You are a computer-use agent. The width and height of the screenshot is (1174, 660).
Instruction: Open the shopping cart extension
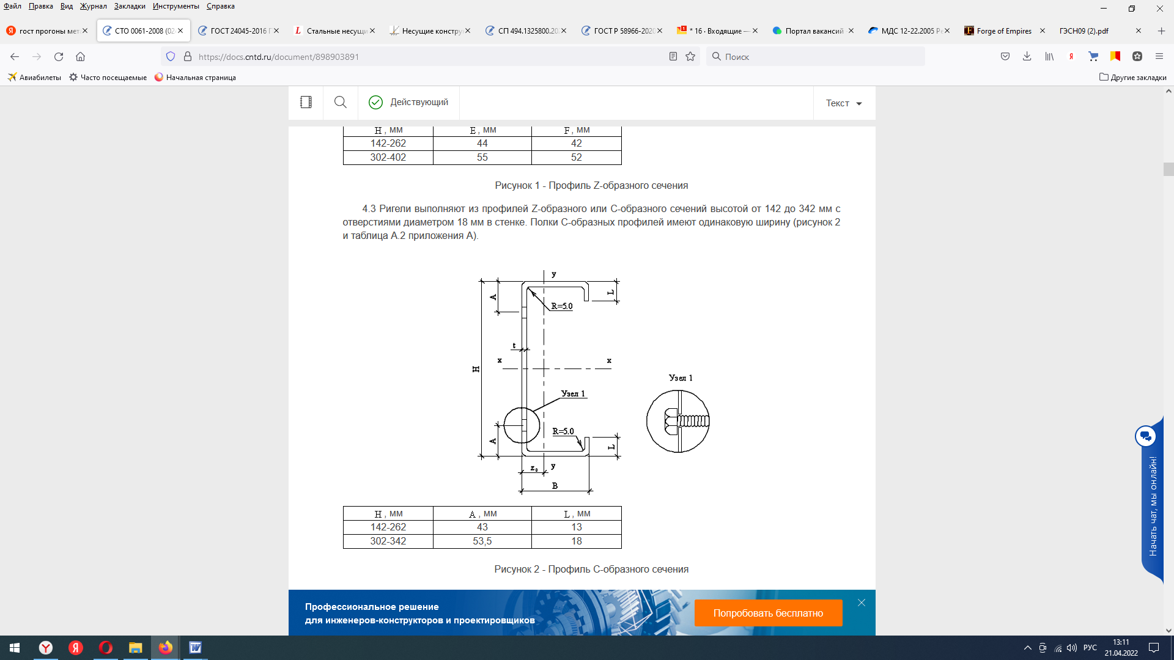click(x=1093, y=56)
